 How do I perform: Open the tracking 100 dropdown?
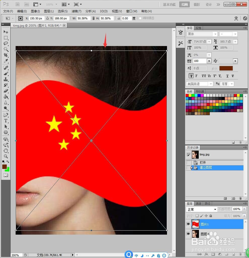pyautogui.click(x=209, y=61)
